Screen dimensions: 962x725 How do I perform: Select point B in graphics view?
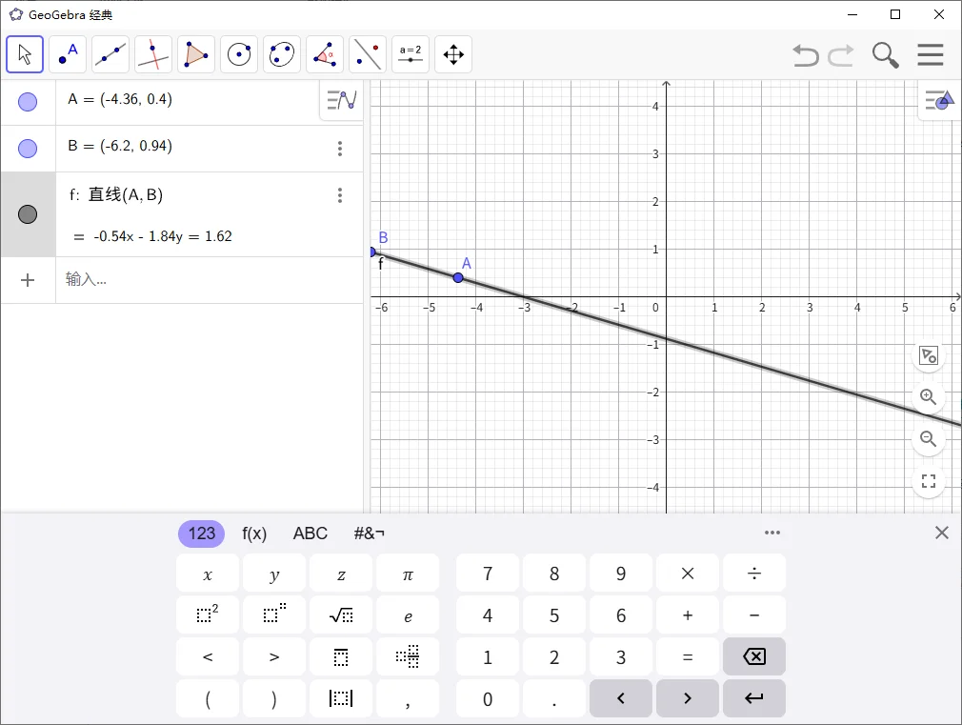(x=372, y=252)
